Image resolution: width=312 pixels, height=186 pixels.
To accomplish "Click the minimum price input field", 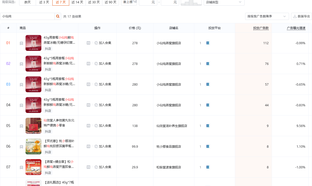I will coord(148,2).
